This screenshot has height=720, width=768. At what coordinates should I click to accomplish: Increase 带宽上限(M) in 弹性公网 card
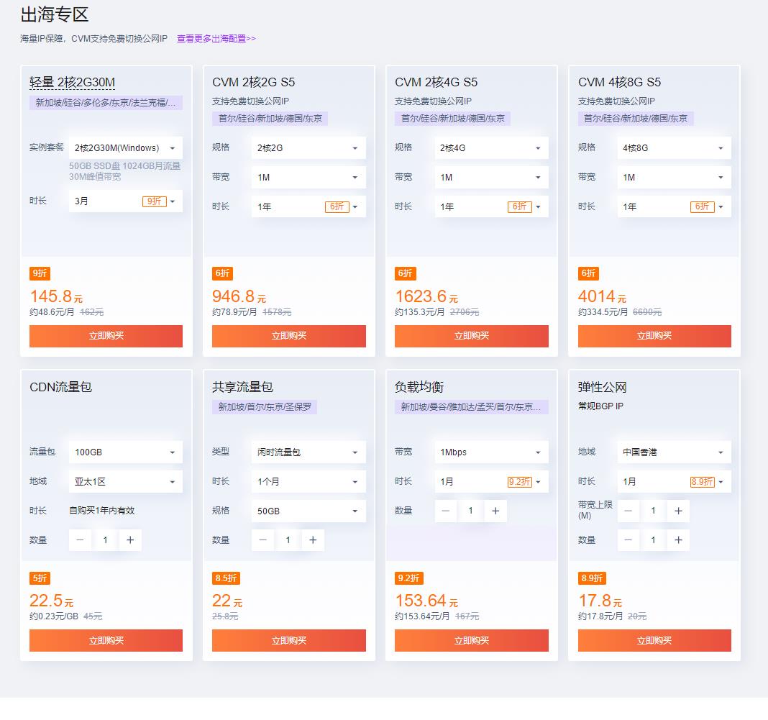[678, 511]
